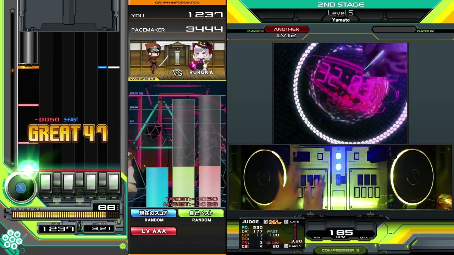Tap the third key, a white one

(68, 182)
